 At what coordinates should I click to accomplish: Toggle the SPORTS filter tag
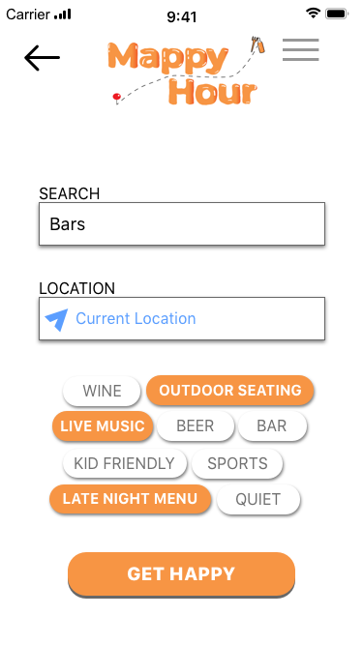pos(237,463)
